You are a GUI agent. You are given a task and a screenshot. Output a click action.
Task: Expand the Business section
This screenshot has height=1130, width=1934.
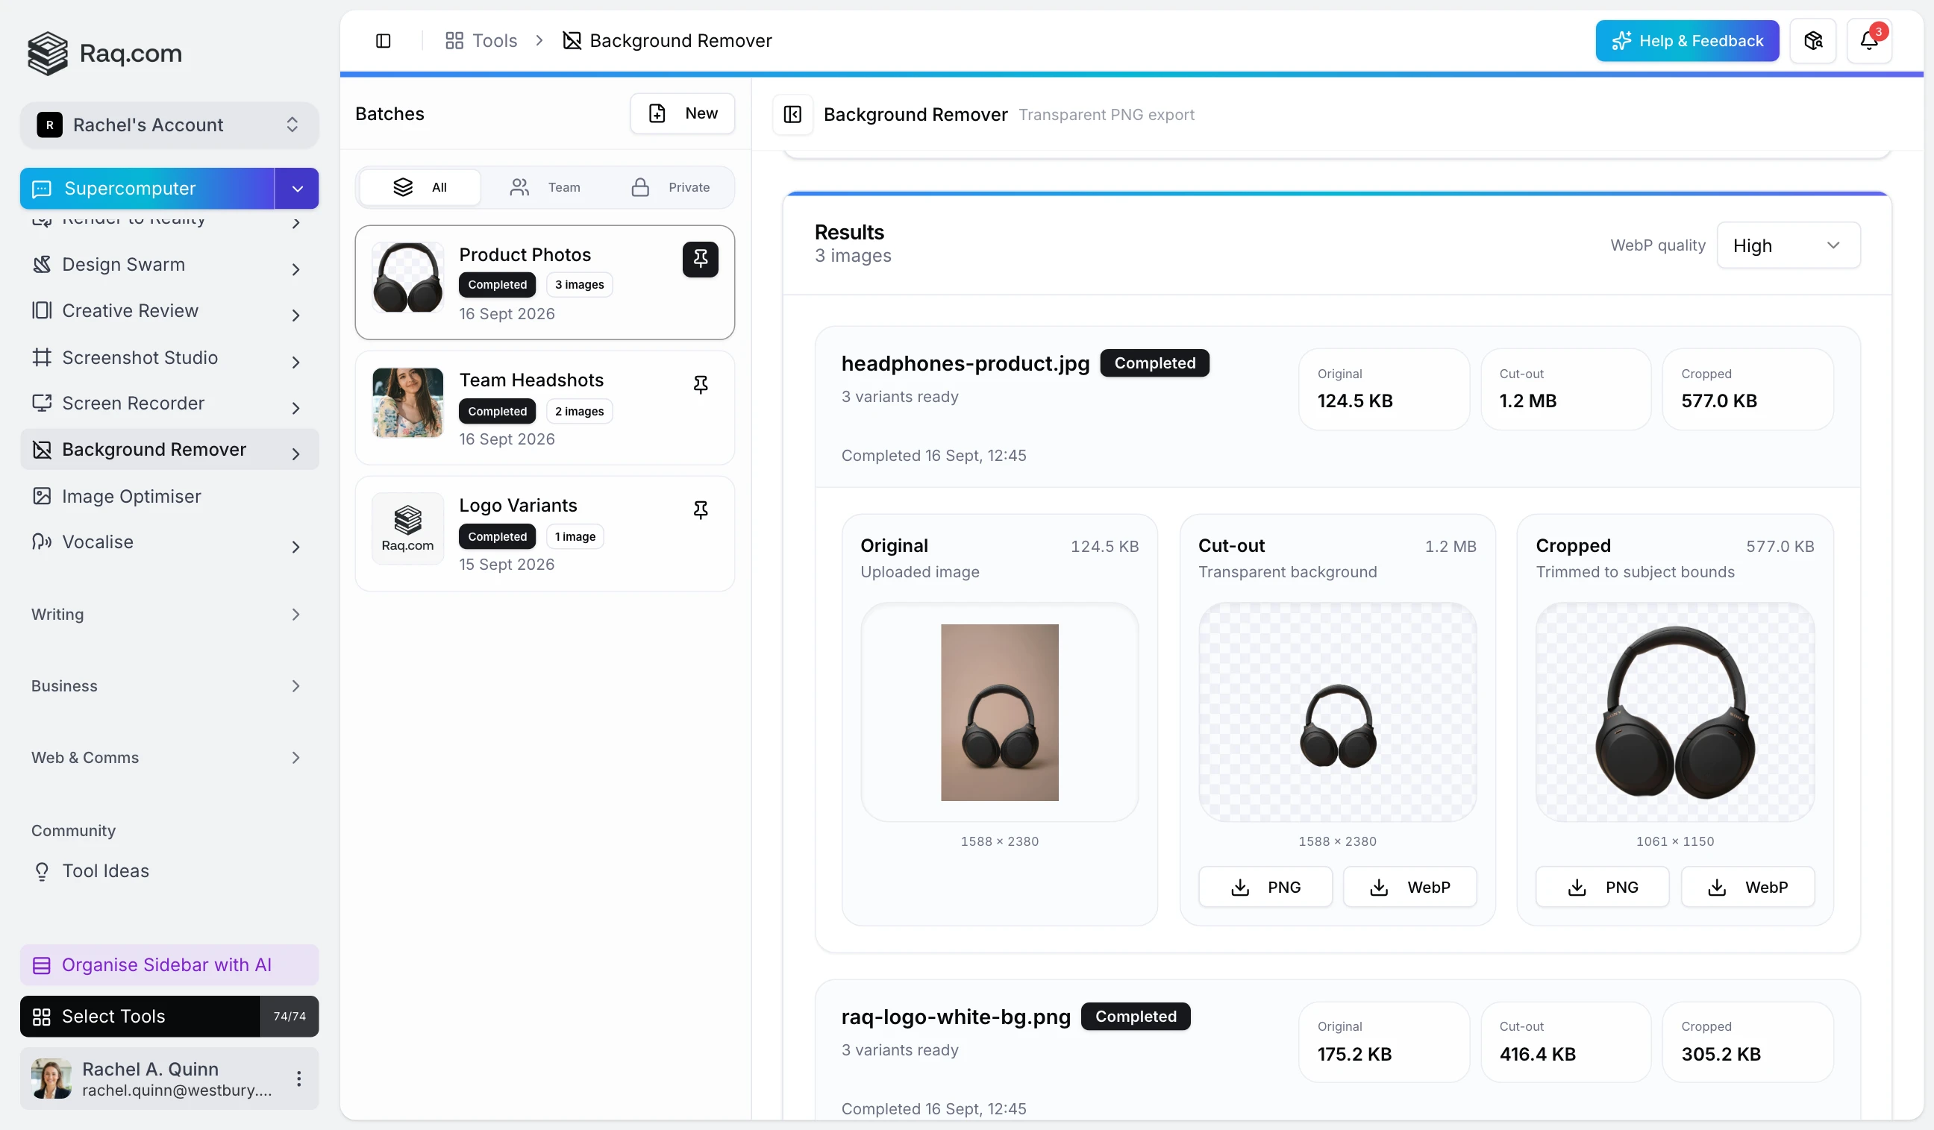click(x=169, y=687)
